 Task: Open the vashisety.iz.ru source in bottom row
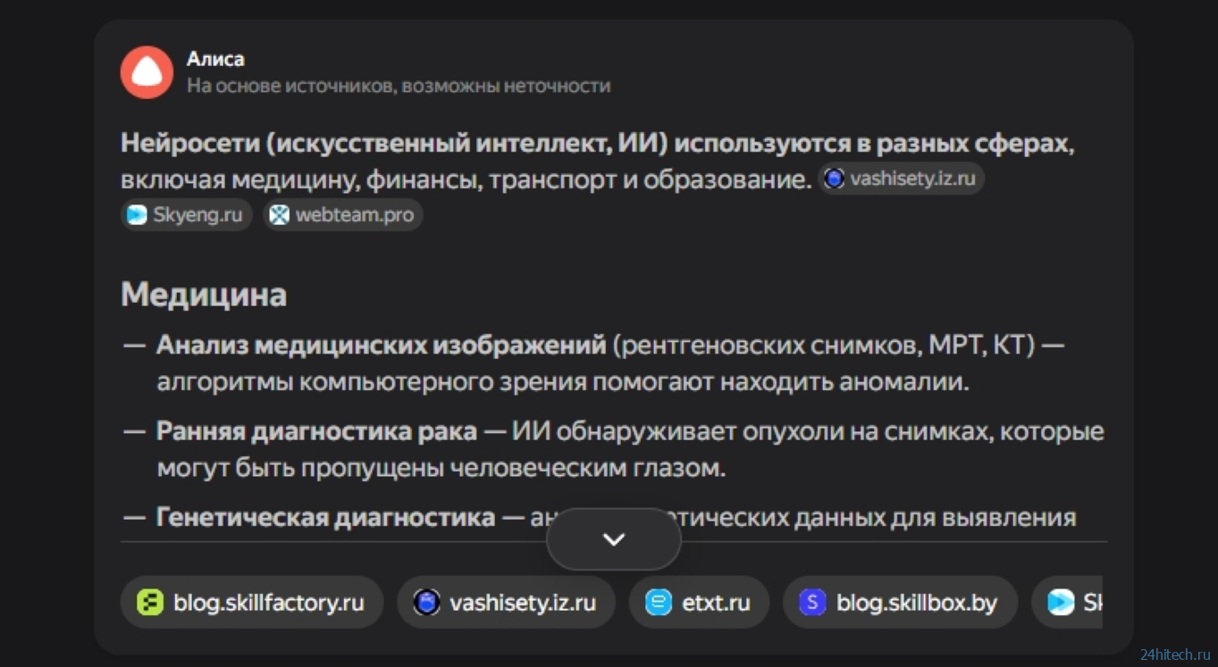(x=506, y=603)
